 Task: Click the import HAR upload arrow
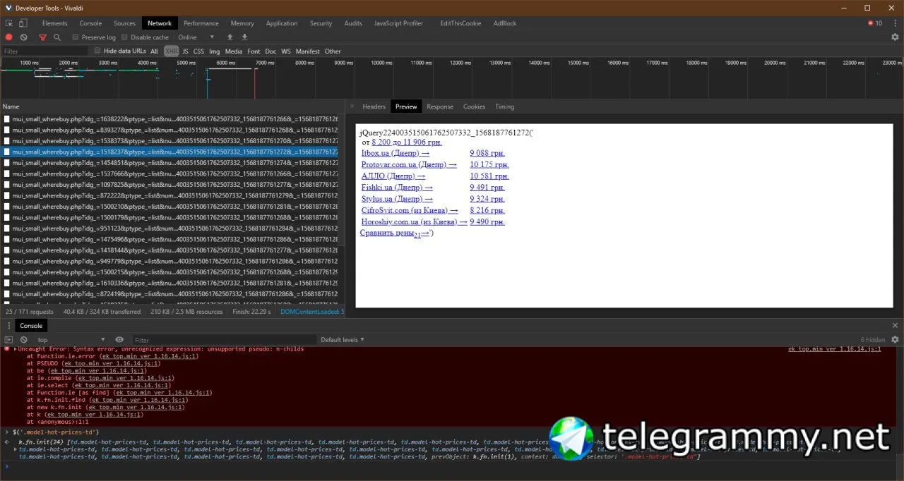(x=230, y=37)
